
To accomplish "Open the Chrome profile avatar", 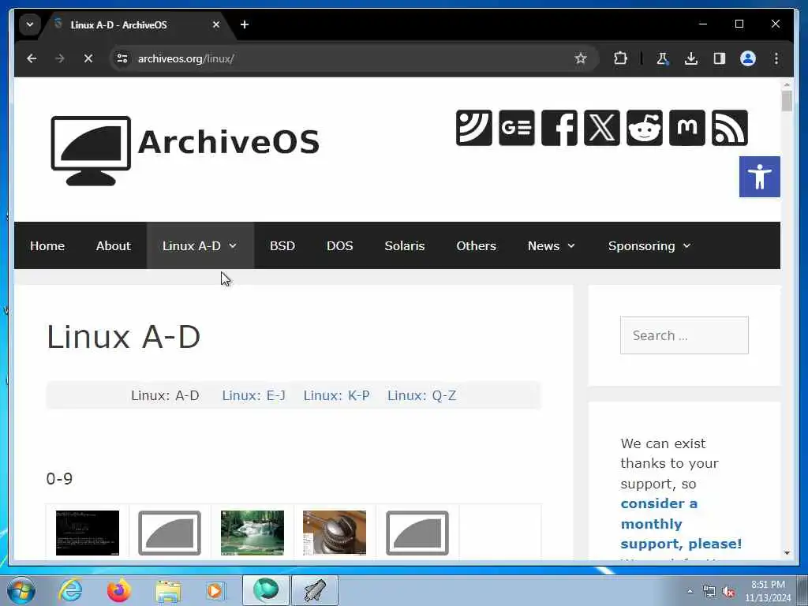I will click(x=748, y=58).
